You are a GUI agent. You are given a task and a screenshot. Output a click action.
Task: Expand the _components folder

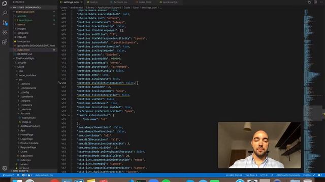[28, 88]
